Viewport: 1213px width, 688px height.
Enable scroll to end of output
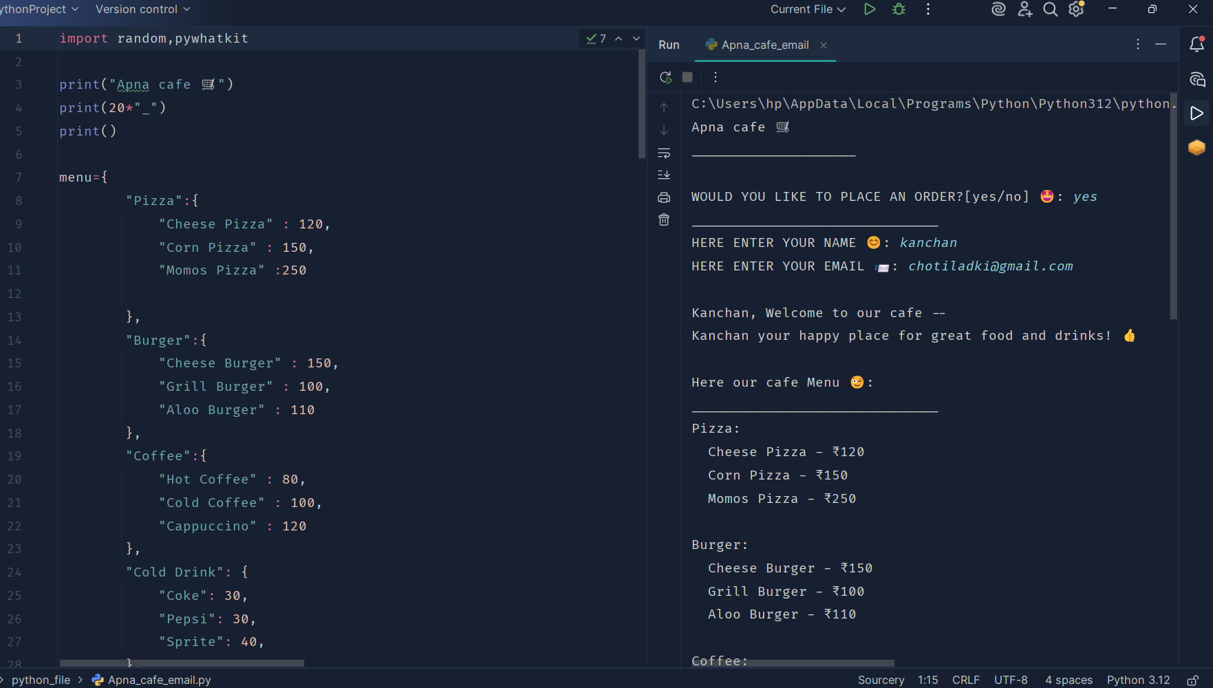pos(664,175)
